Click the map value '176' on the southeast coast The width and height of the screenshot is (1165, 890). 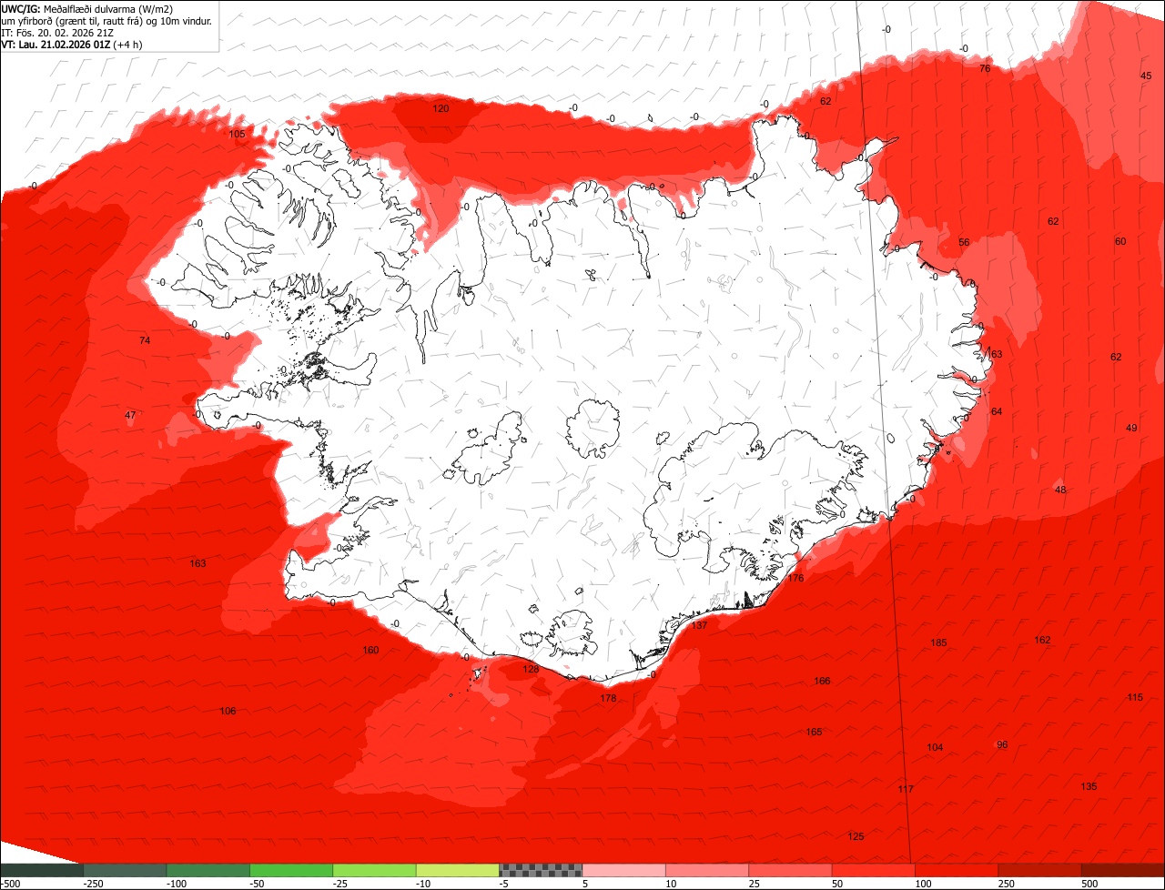tap(795, 578)
